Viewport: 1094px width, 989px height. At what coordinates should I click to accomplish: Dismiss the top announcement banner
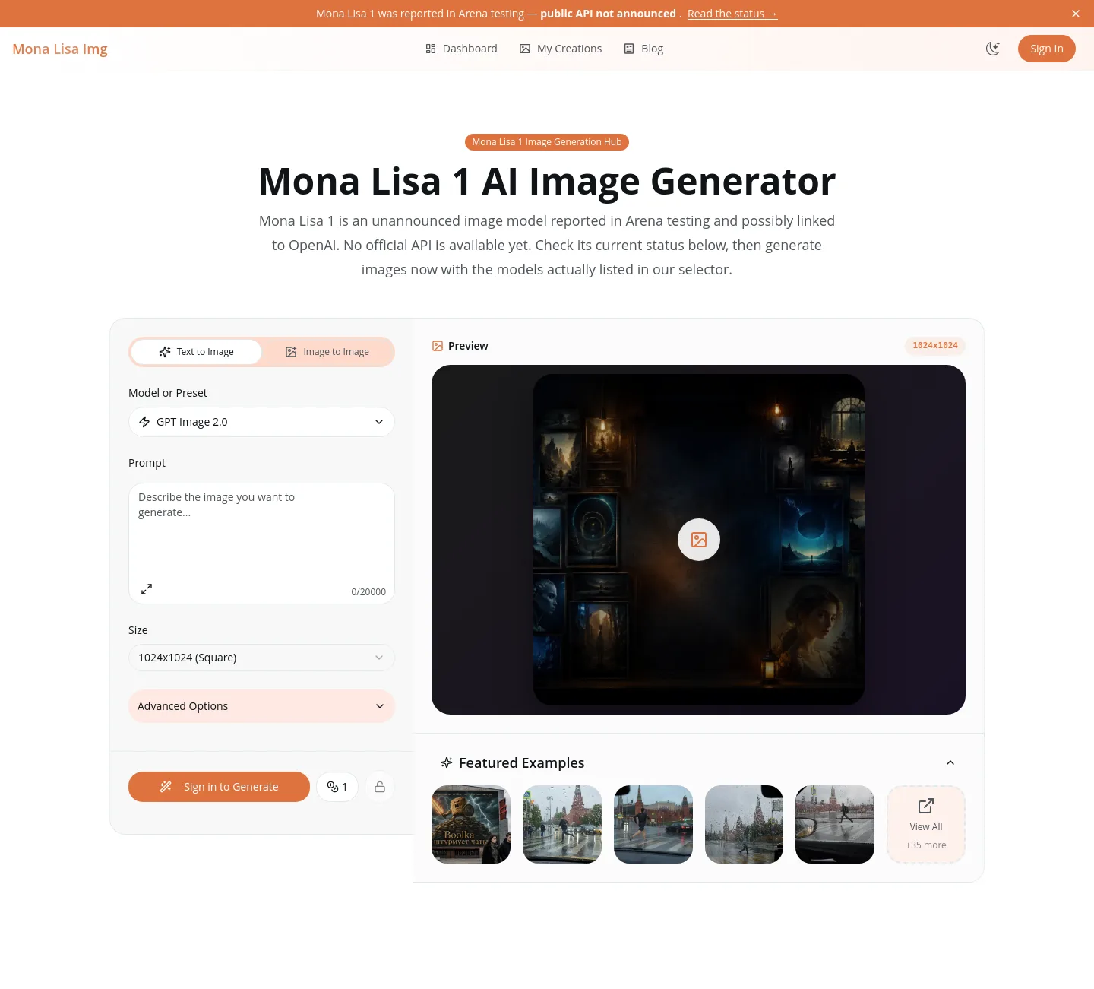(x=1076, y=14)
